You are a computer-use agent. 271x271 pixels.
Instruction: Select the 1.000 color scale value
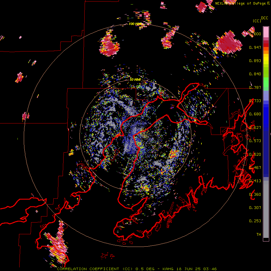pos(255,34)
